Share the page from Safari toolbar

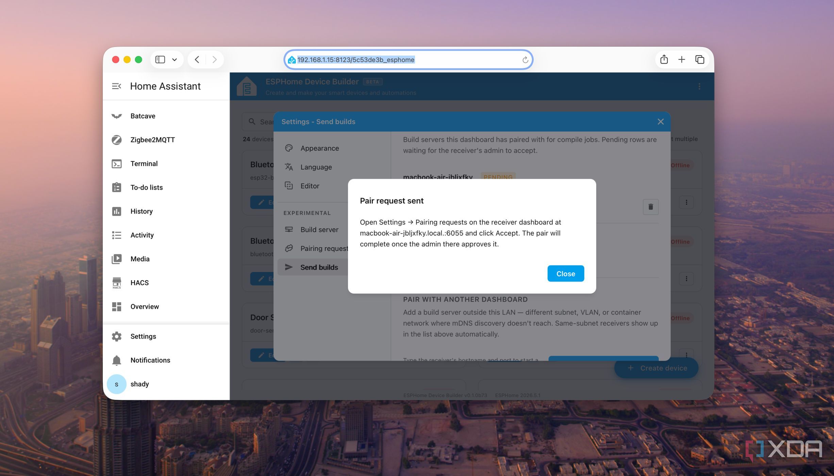point(664,60)
